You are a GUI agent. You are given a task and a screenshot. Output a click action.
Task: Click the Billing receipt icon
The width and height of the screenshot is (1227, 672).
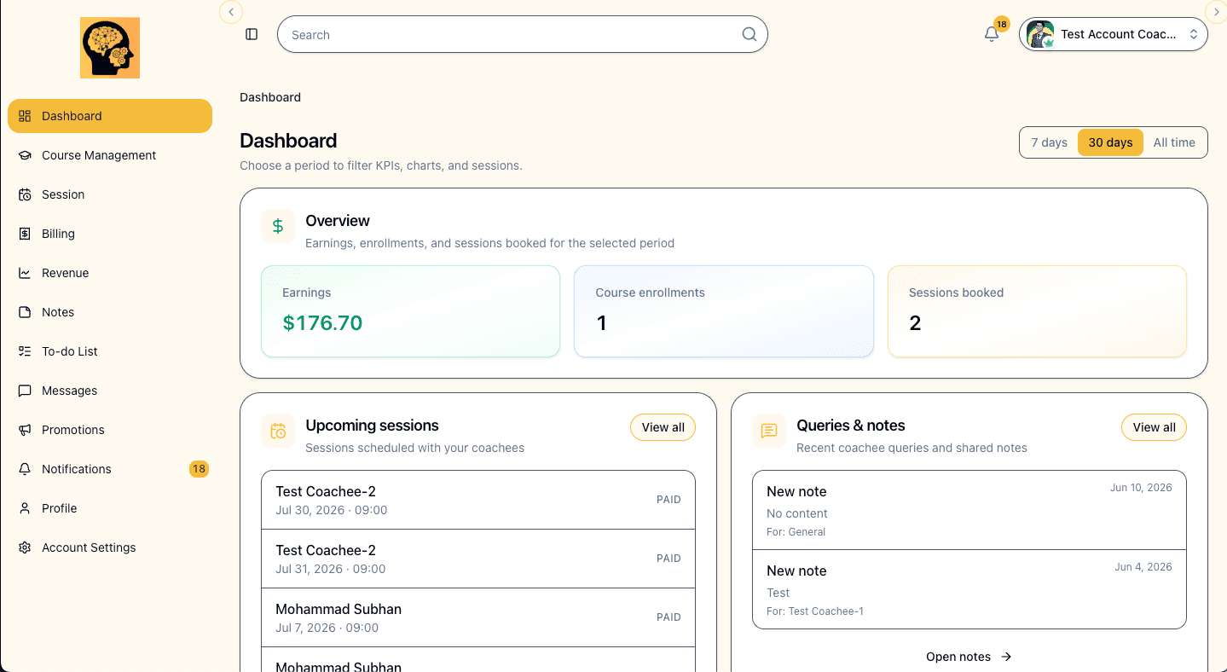pyautogui.click(x=25, y=234)
